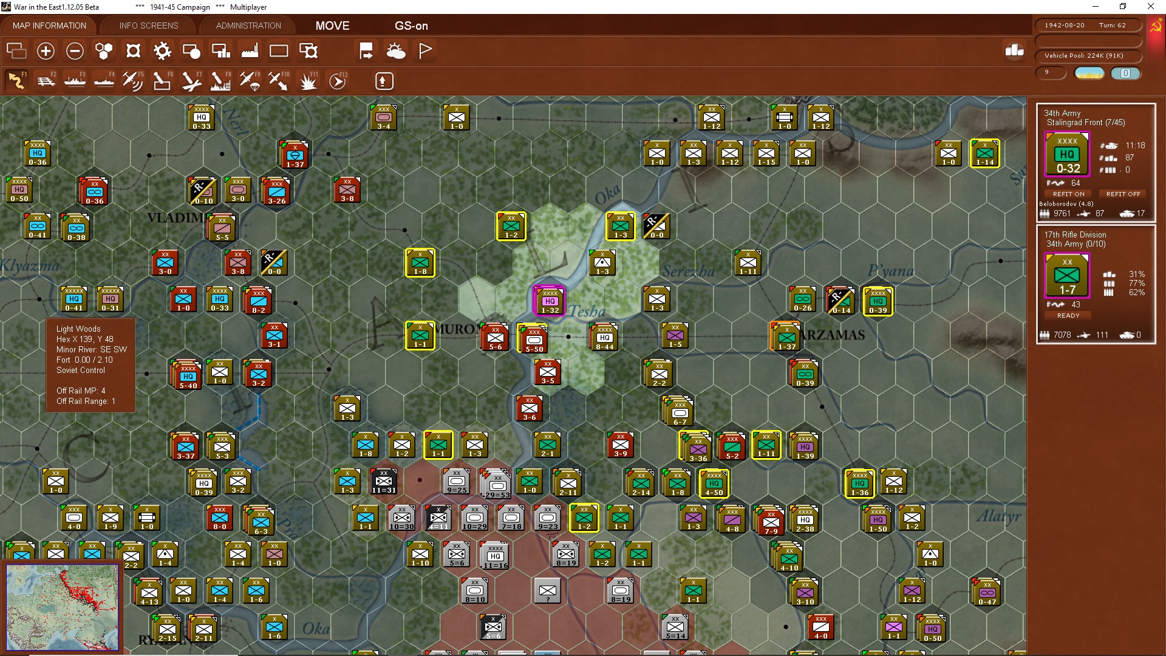Open the weather display icon
This screenshot has width=1166, height=656.
[x=396, y=51]
